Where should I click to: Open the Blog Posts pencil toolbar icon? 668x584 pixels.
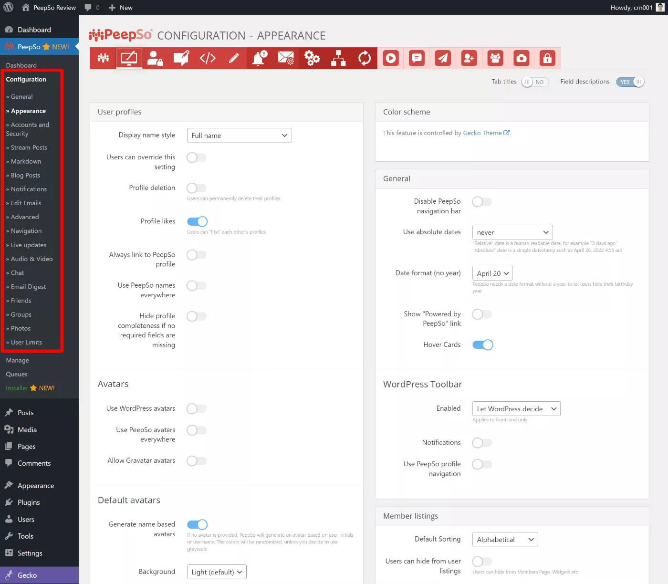pyautogui.click(x=234, y=58)
